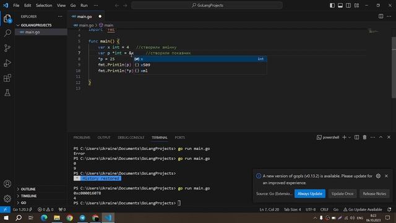Image resolution: width=396 pixels, height=223 pixels.
Task: Change Tab Size: 4 indentation setting
Action: point(293,209)
